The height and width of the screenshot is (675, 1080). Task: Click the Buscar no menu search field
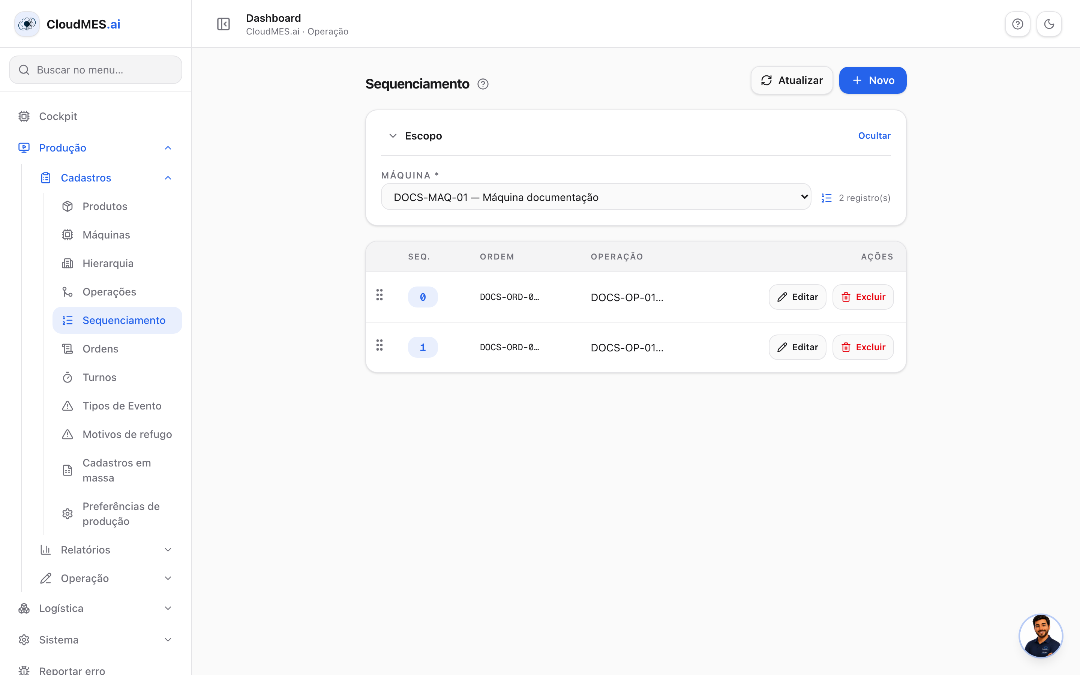pos(96,70)
